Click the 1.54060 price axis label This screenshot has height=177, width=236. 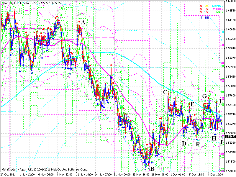[x=231, y=171]
